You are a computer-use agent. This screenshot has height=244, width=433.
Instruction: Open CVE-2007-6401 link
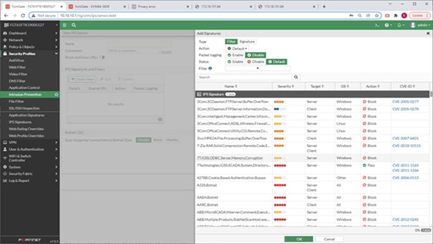pyautogui.click(x=405, y=138)
